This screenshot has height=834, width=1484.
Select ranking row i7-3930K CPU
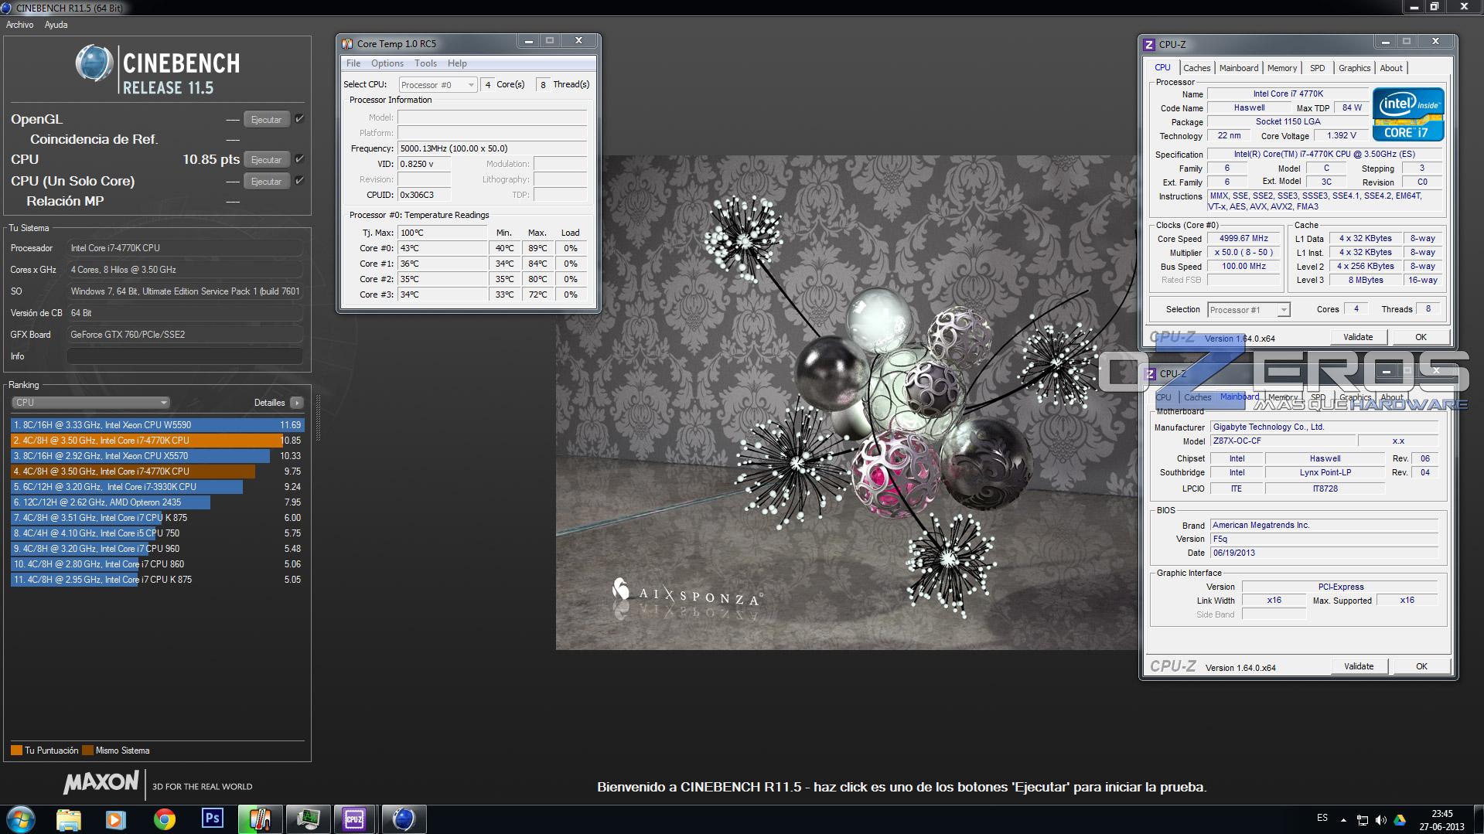(x=156, y=487)
